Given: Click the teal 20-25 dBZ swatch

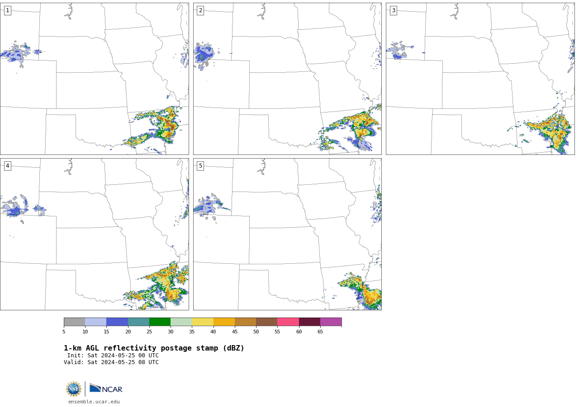Looking at the screenshot, I should [138, 322].
